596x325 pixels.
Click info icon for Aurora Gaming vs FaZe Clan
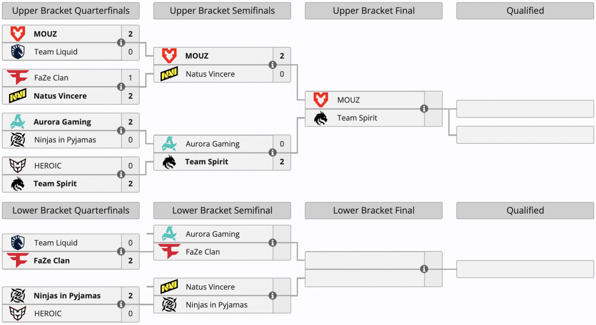(273, 243)
